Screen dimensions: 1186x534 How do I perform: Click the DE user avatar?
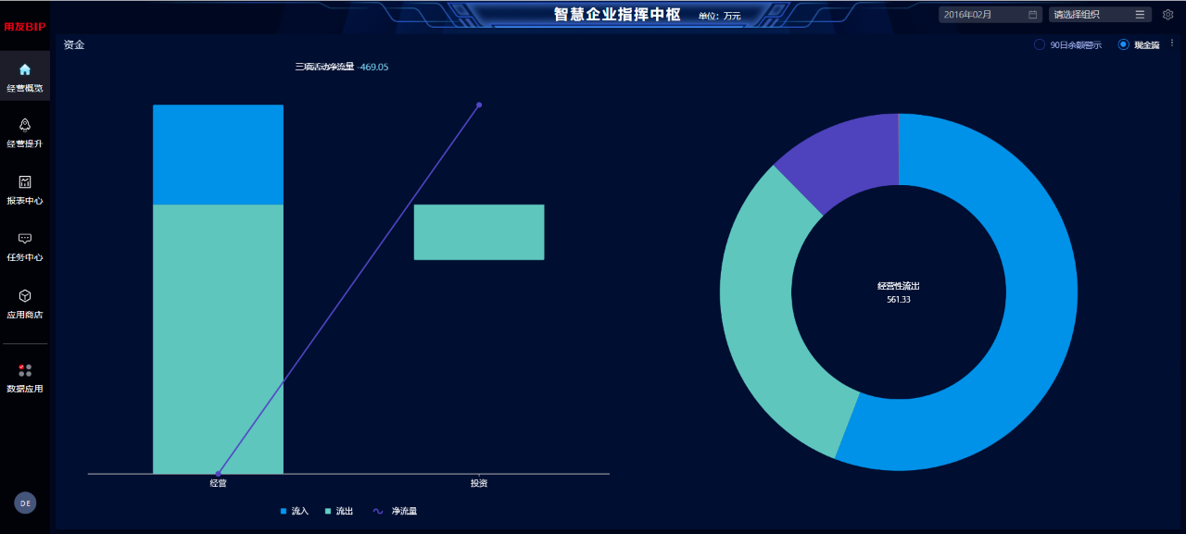coord(25,503)
